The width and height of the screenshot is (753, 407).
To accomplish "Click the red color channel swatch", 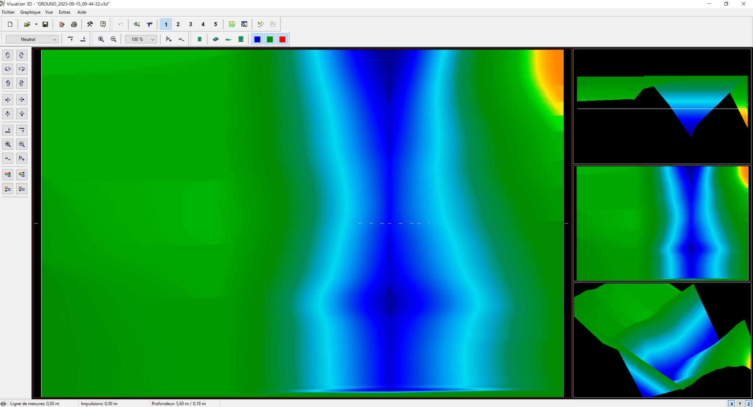I will (x=282, y=39).
